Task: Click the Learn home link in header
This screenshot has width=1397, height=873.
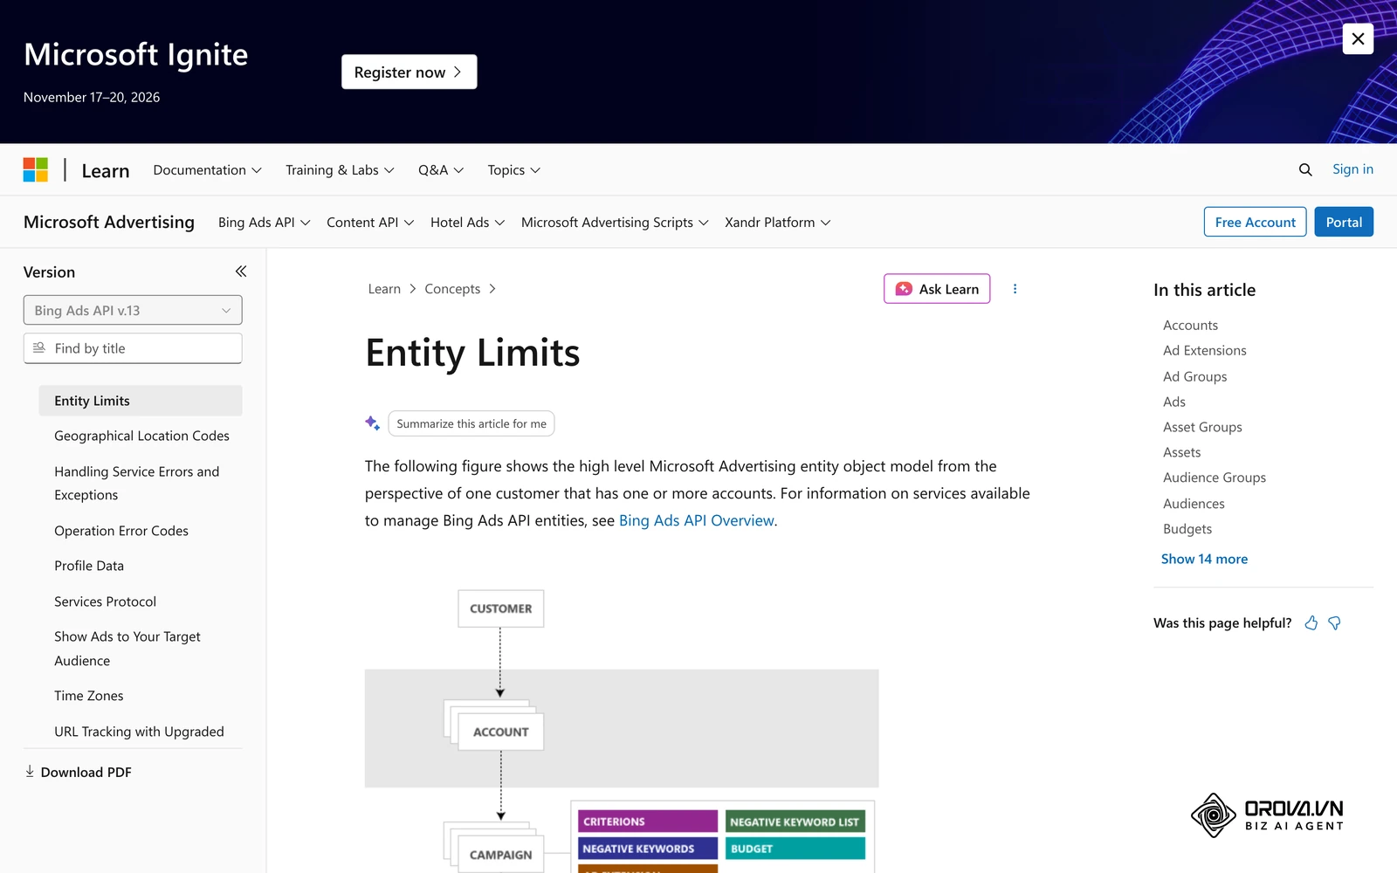Action: pyautogui.click(x=106, y=170)
